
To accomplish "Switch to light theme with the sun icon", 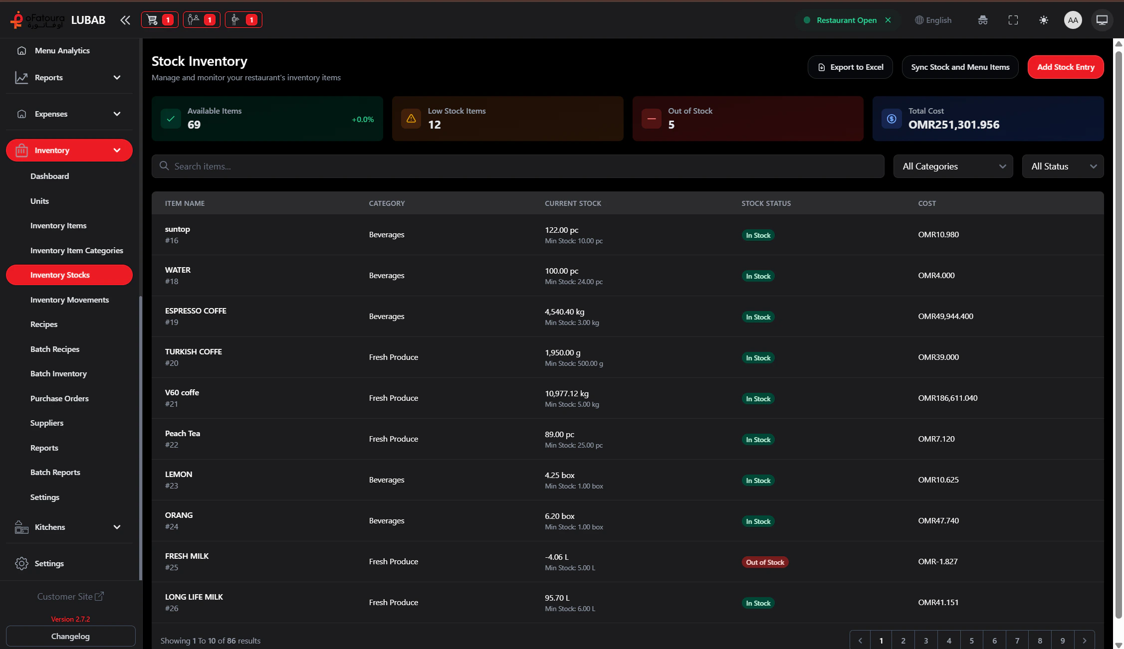I will point(1044,20).
